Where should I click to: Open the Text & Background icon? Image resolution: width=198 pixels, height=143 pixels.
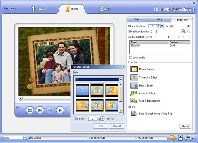click(x=134, y=101)
